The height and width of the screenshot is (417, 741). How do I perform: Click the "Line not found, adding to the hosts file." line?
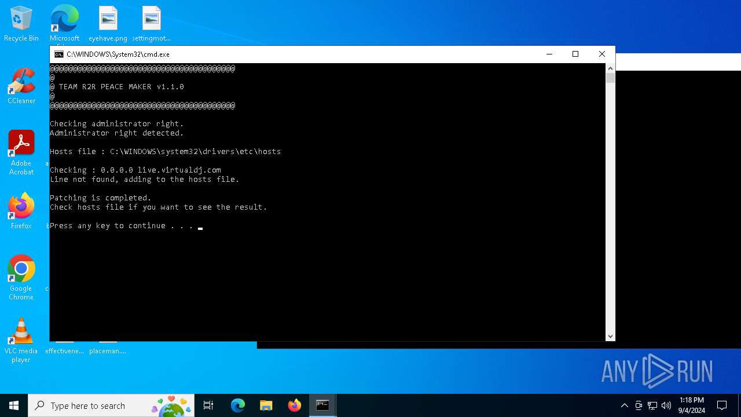pos(145,180)
